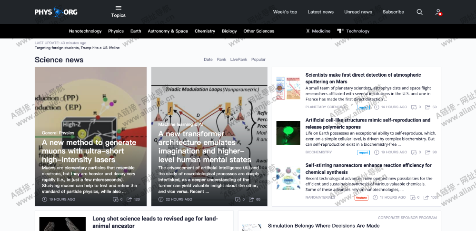The width and height of the screenshot is (476, 231).
Task: Open the Earth category
Action: click(136, 31)
